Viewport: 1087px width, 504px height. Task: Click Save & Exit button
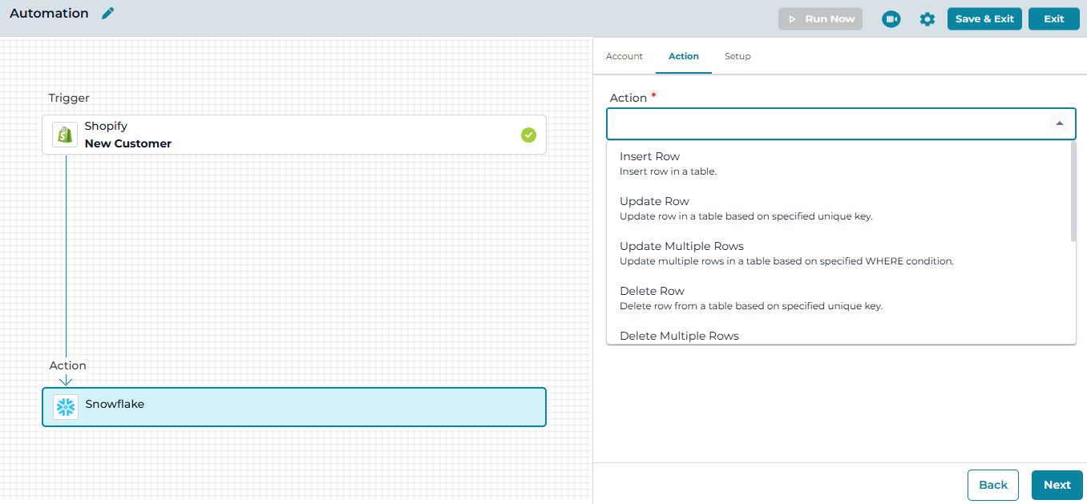984,19
